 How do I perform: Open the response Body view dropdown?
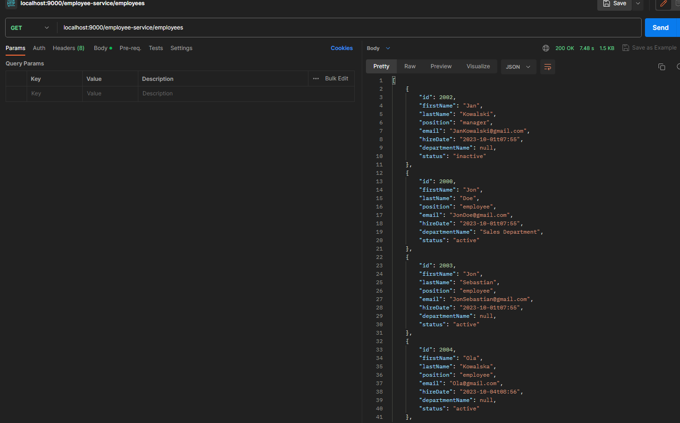point(379,48)
